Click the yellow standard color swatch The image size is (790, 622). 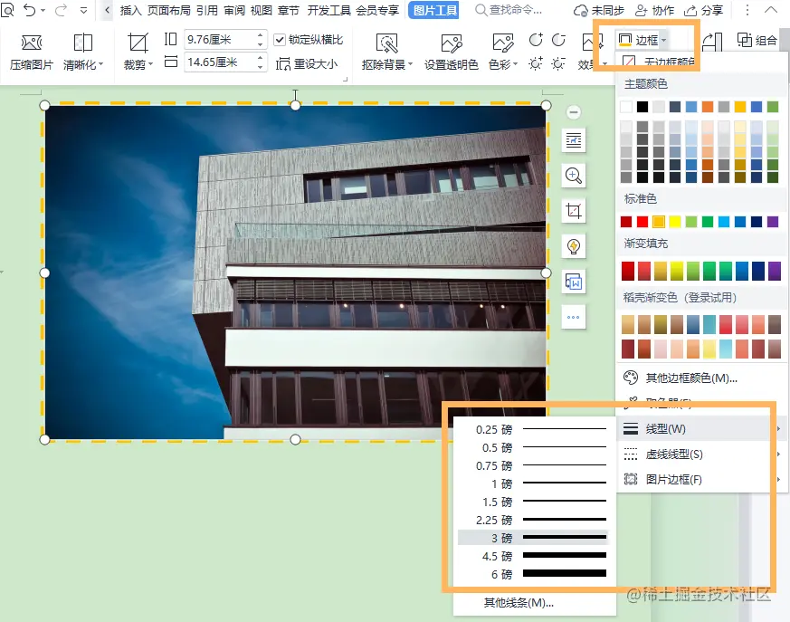(675, 222)
